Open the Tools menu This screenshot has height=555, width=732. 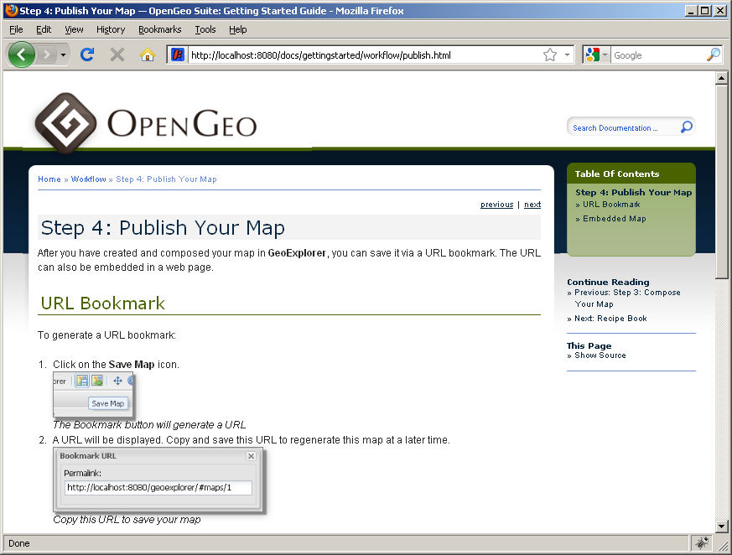pyautogui.click(x=205, y=29)
